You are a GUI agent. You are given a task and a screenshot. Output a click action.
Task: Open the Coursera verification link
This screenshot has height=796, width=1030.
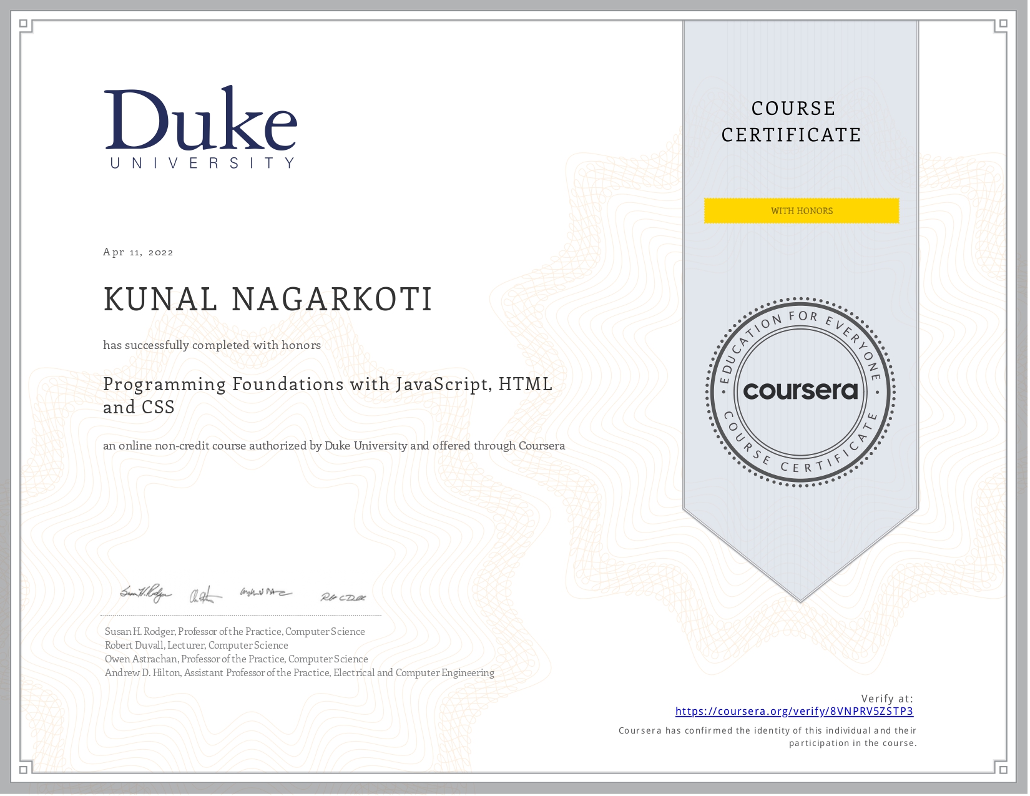[x=794, y=711]
